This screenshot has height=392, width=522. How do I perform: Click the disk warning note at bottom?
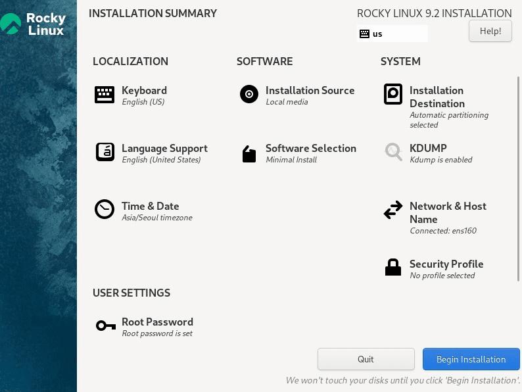[x=403, y=380]
